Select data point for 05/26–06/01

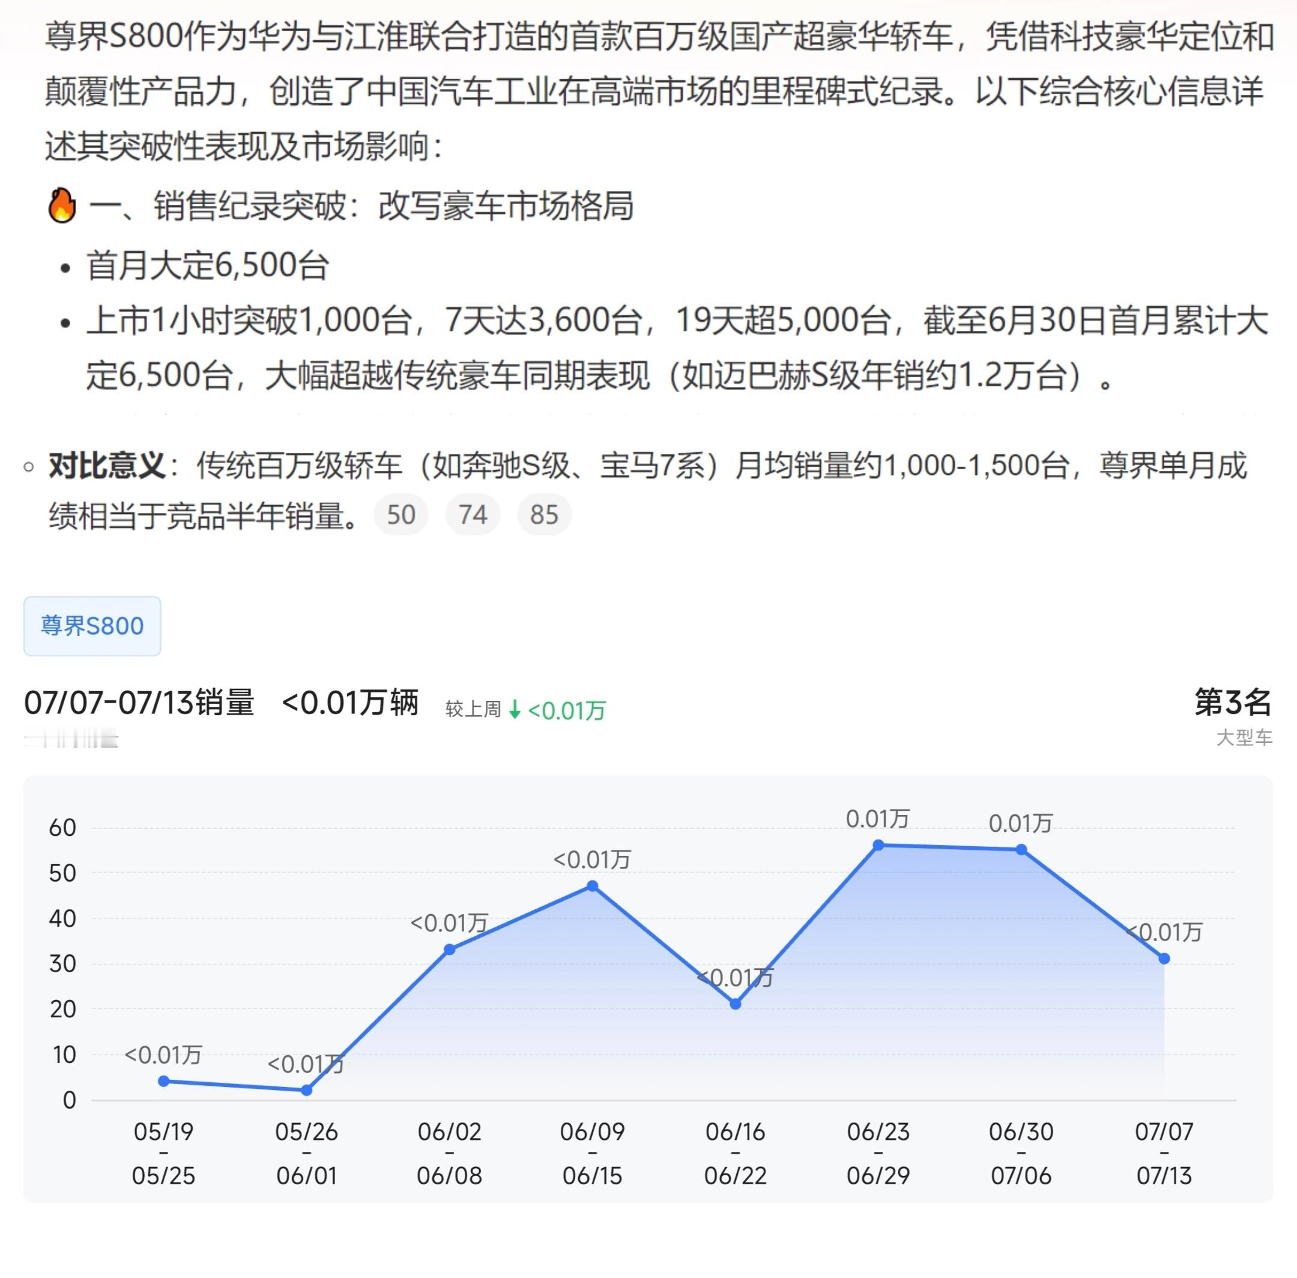(x=307, y=1090)
